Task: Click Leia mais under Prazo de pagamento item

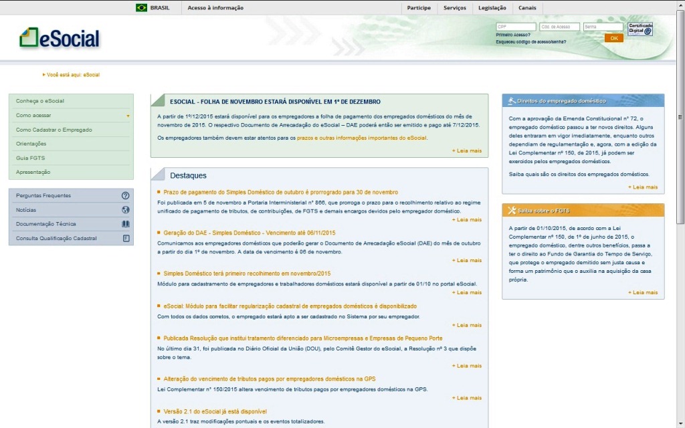Action: point(467,219)
